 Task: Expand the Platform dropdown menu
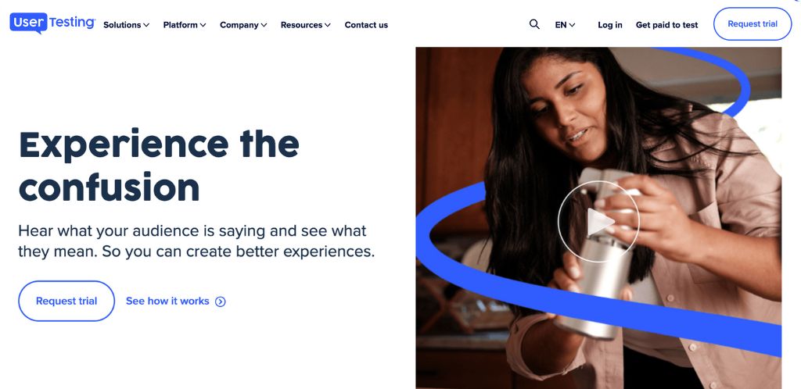185,24
